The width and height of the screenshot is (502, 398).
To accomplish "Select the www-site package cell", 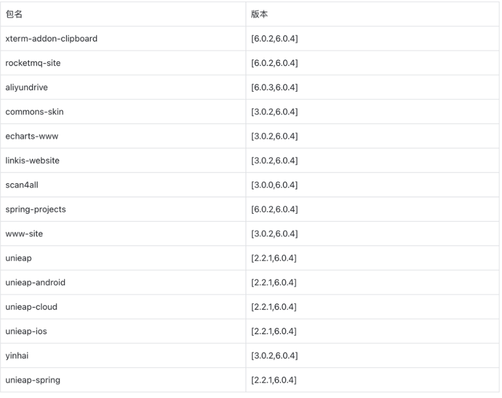I will 24,234.
